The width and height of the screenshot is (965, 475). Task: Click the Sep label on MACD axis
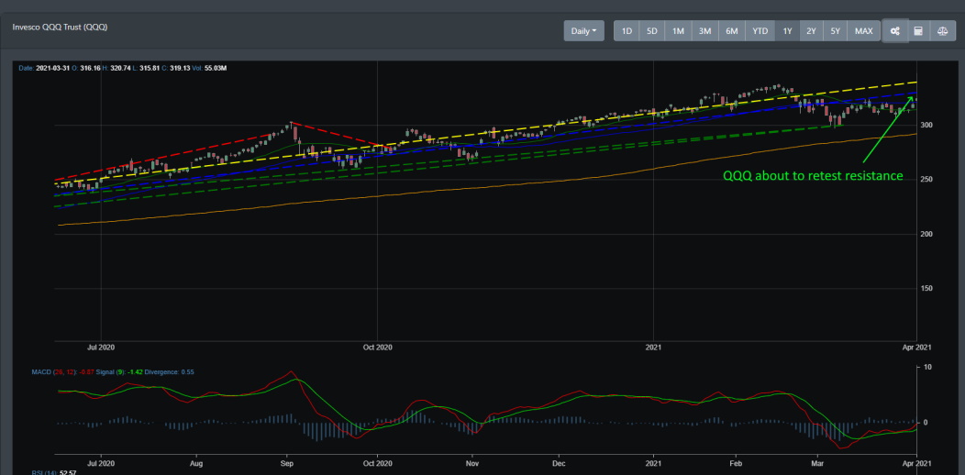pyautogui.click(x=287, y=461)
